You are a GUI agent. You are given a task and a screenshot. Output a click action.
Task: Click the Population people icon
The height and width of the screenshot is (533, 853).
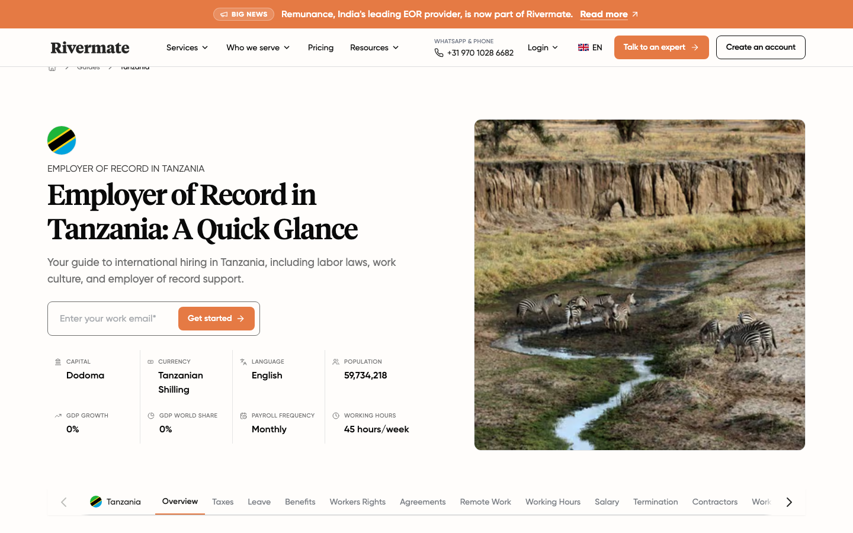click(336, 362)
